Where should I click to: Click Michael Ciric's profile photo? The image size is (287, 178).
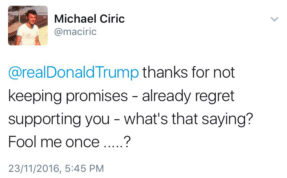(x=28, y=25)
